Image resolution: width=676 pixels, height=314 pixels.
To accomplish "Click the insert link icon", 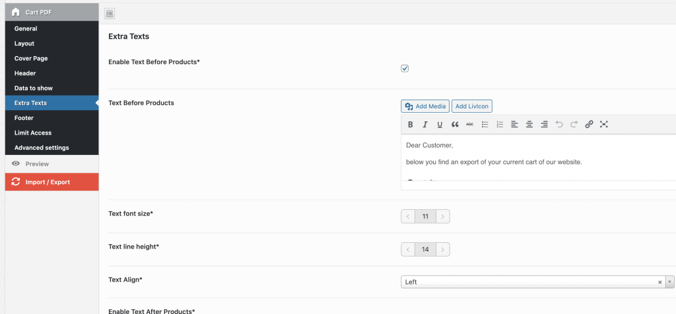I will pyautogui.click(x=589, y=124).
